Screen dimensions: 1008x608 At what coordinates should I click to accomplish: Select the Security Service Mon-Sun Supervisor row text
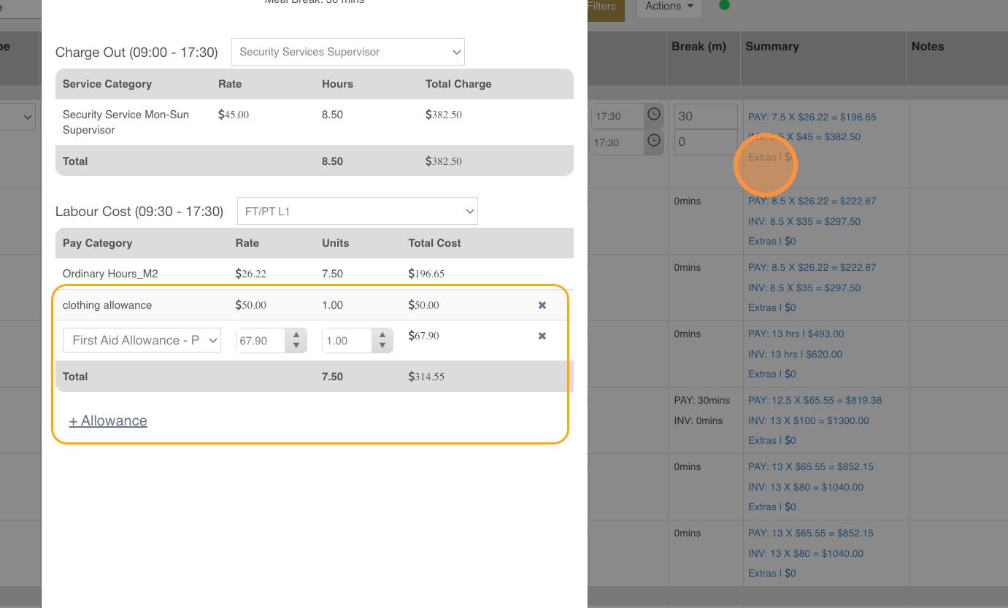(126, 122)
